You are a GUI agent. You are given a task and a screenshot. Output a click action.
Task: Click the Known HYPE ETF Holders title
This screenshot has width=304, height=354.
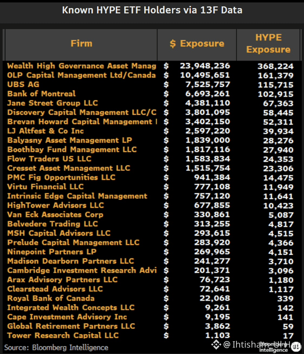[x=152, y=10]
